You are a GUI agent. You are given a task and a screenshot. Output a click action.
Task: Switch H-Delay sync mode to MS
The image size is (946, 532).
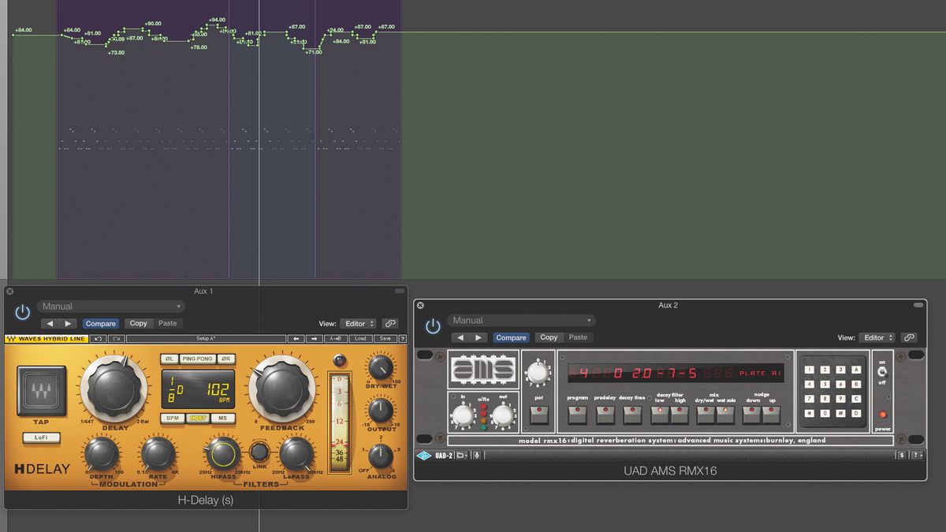225,419
